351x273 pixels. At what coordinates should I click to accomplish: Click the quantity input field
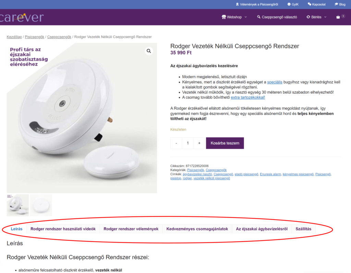coord(187,143)
